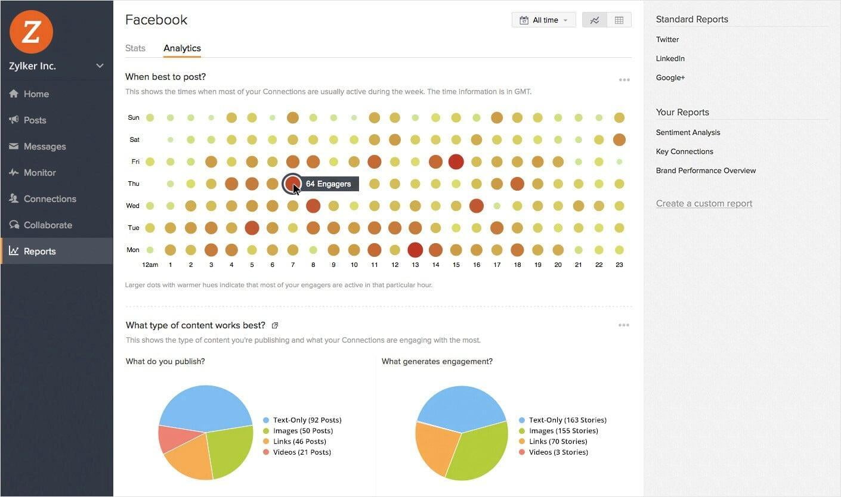Screen dimensions: 841x497
Task: Open the Sentiment Analysis report
Action: point(688,132)
